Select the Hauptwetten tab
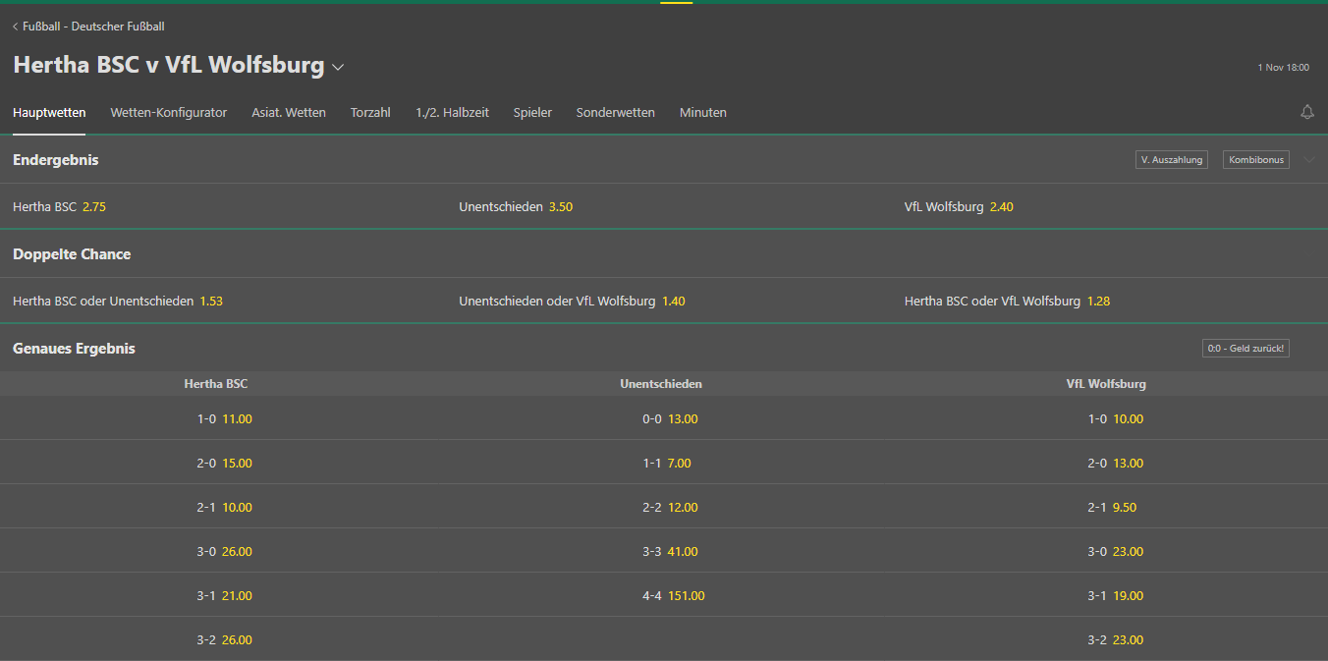 [x=49, y=113]
